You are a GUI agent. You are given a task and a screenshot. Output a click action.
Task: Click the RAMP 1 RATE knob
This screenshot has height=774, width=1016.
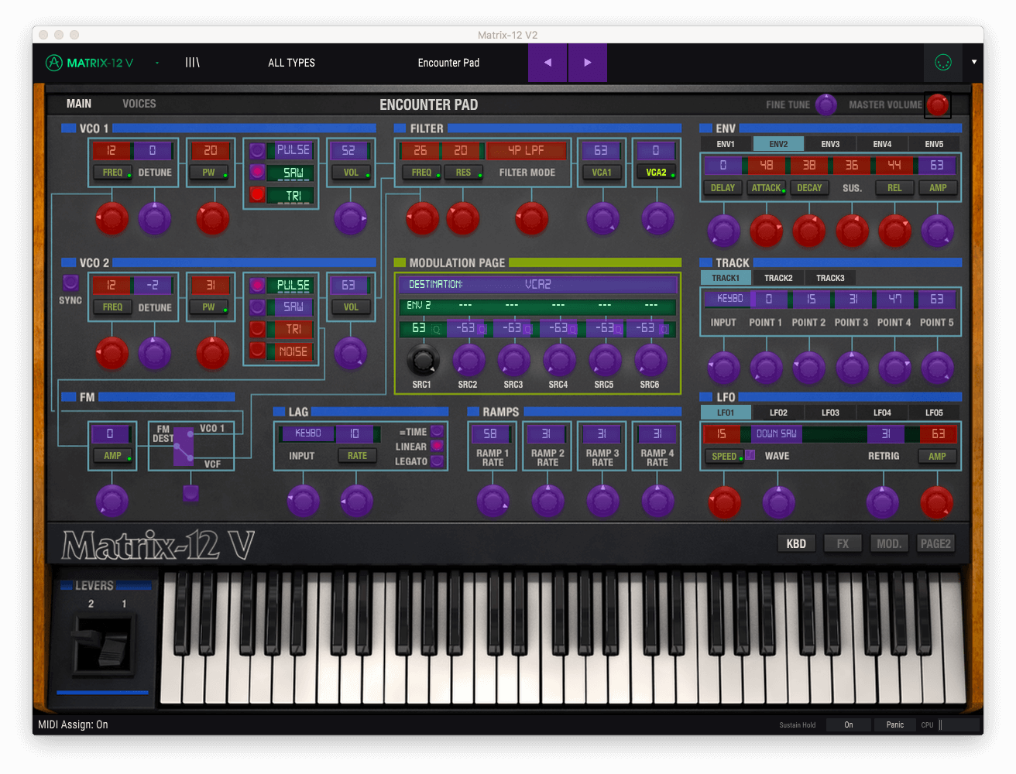click(493, 502)
